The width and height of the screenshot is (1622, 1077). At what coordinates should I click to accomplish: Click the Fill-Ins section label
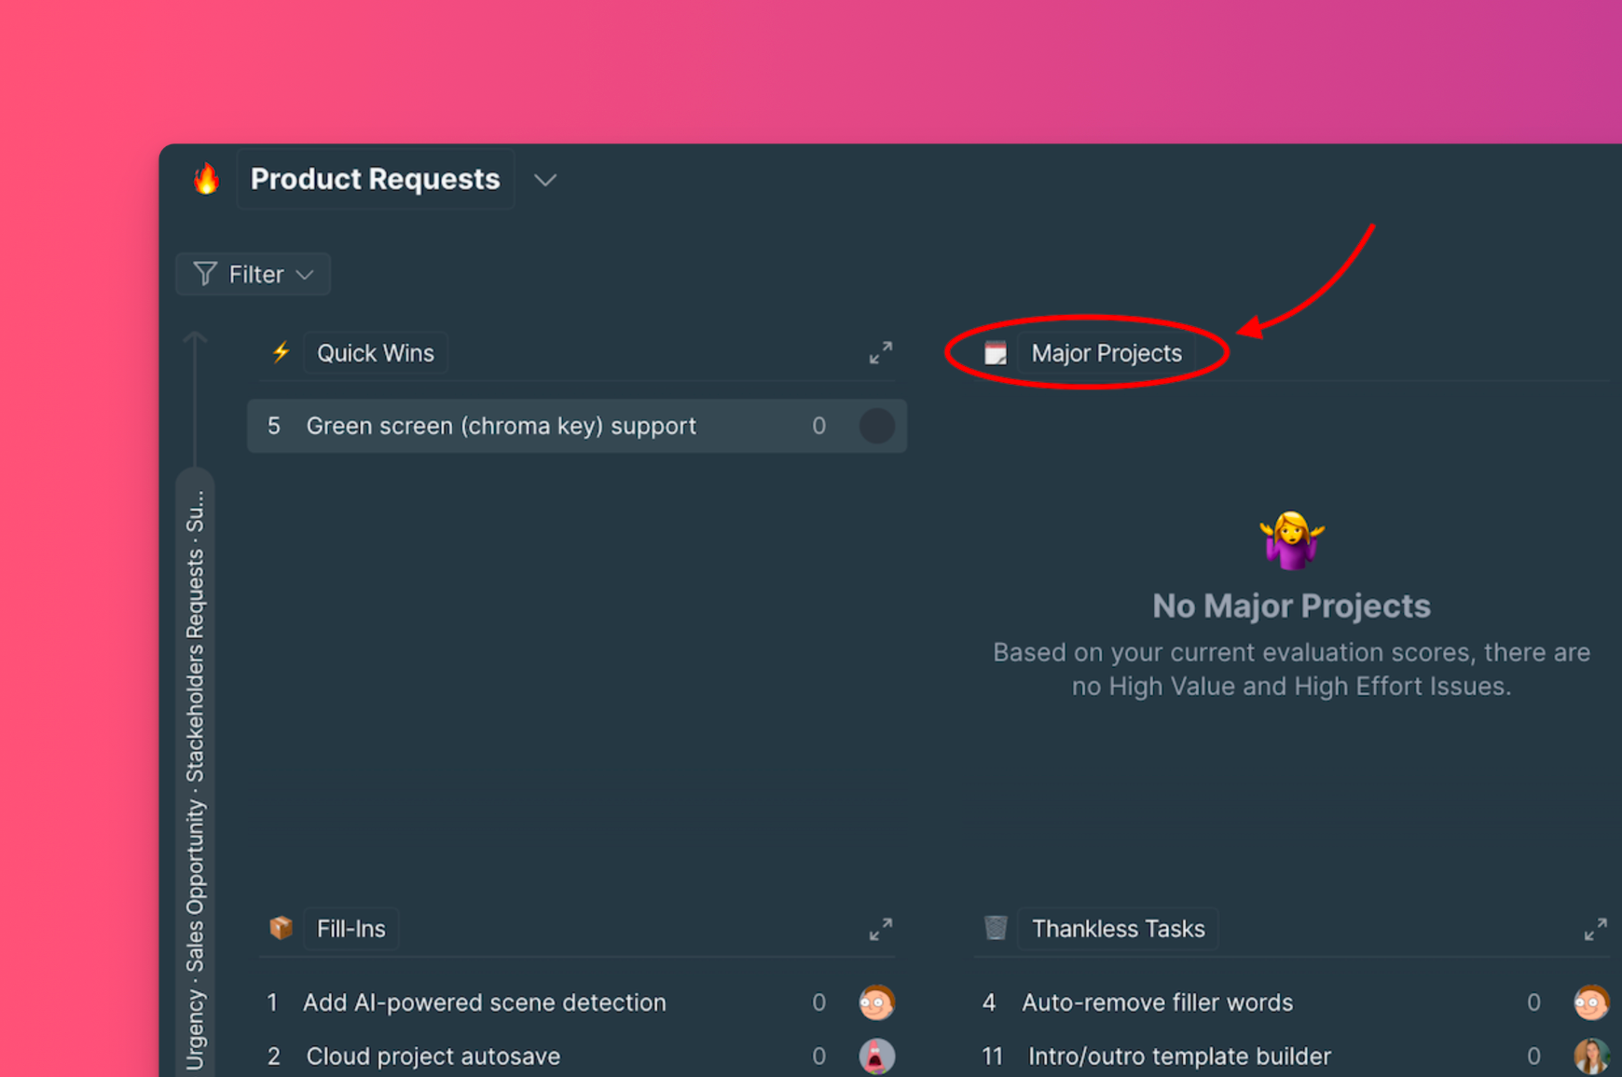[x=351, y=929]
